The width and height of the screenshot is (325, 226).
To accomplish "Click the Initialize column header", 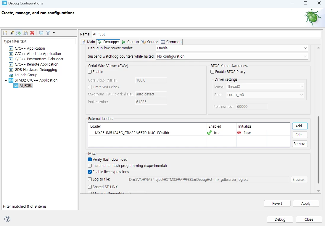I will [x=251, y=126].
